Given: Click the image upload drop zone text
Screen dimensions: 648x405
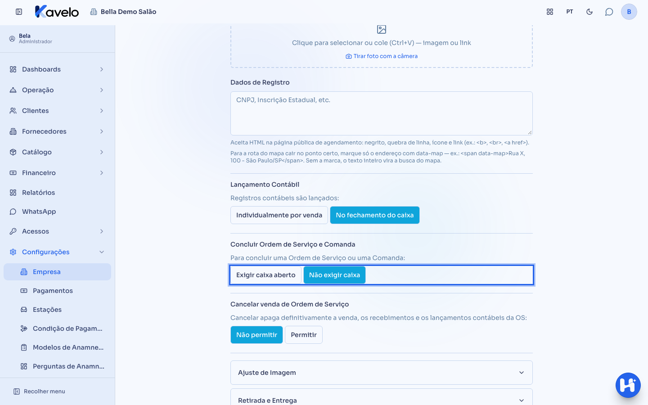Looking at the screenshot, I should [382, 43].
